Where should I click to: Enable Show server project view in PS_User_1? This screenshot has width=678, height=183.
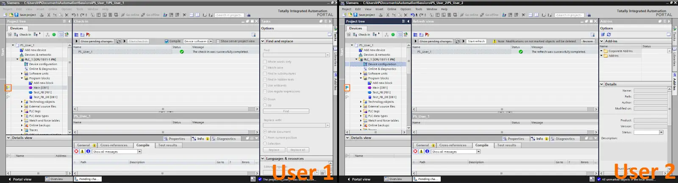click(218, 41)
